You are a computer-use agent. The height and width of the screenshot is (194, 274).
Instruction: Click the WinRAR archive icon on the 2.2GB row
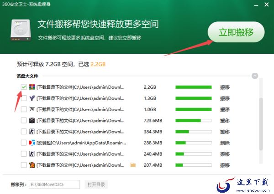[32, 87]
